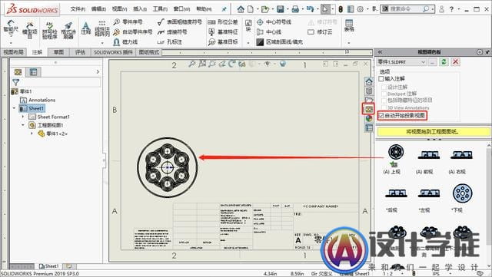
Task: Toggle the 设计注解 design annotations checkbox
Action: [384, 87]
